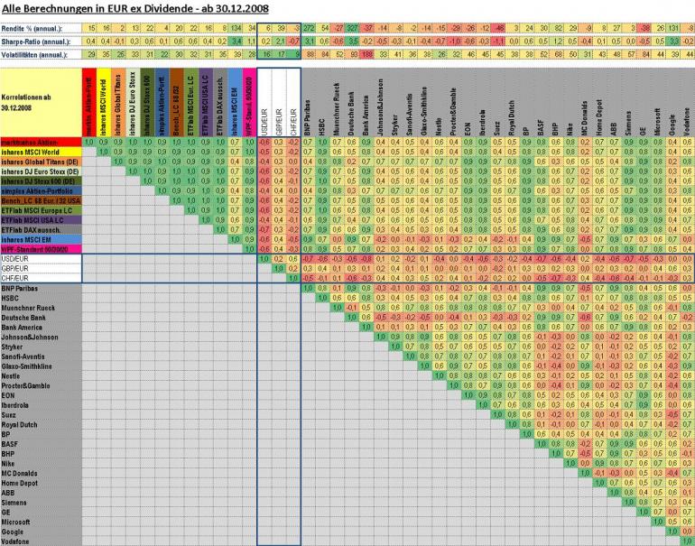Click the vertical 'Procter&Gamble' column header
Viewport: 695px width, 546px height.
[453, 102]
